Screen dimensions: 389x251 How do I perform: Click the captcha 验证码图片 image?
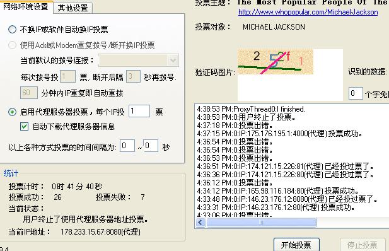point(276,62)
